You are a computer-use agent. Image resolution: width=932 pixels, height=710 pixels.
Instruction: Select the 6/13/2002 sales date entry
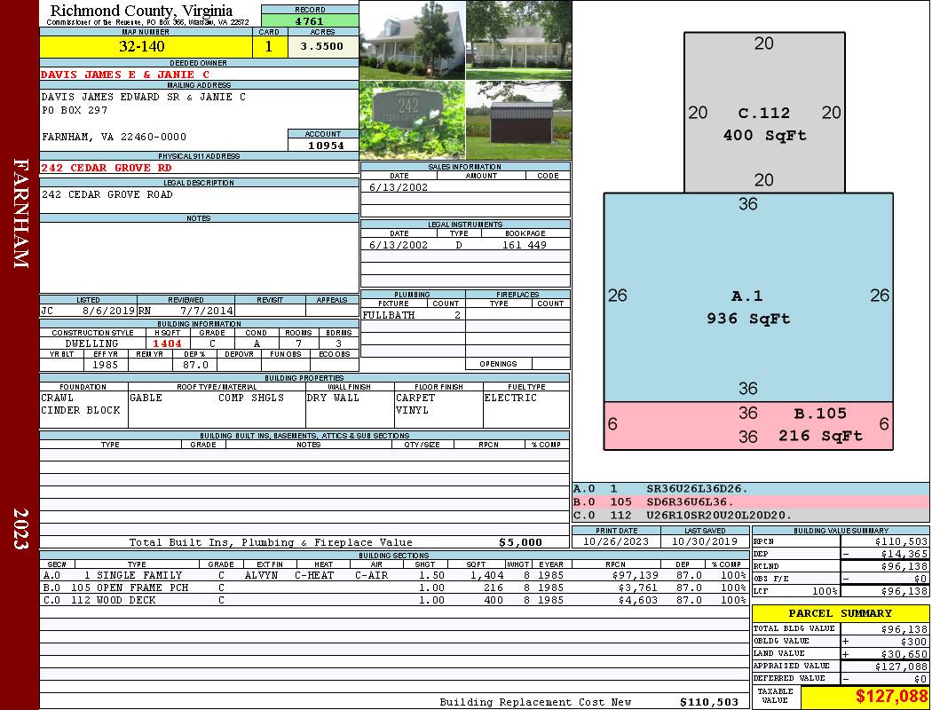pyautogui.click(x=399, y=187)
